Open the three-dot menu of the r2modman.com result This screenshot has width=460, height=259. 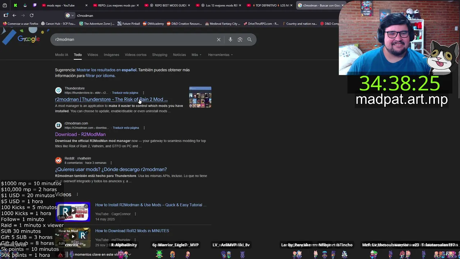coord(144,128)
